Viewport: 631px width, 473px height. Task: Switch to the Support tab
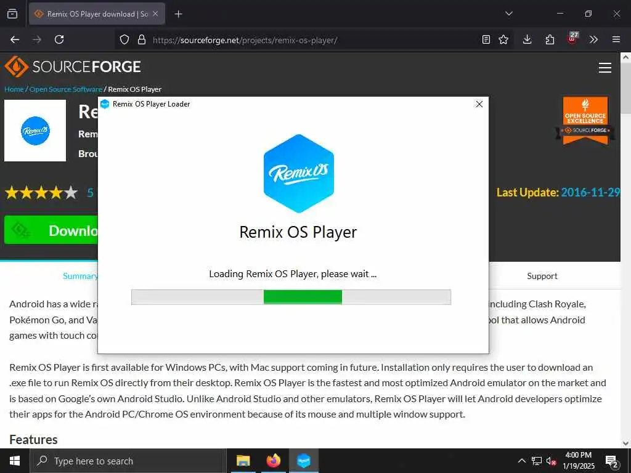click(542, 276)
